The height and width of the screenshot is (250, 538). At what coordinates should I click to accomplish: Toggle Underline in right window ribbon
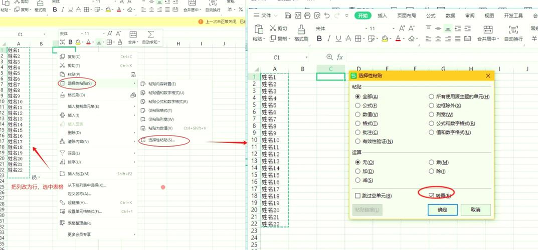pos(338,38)
